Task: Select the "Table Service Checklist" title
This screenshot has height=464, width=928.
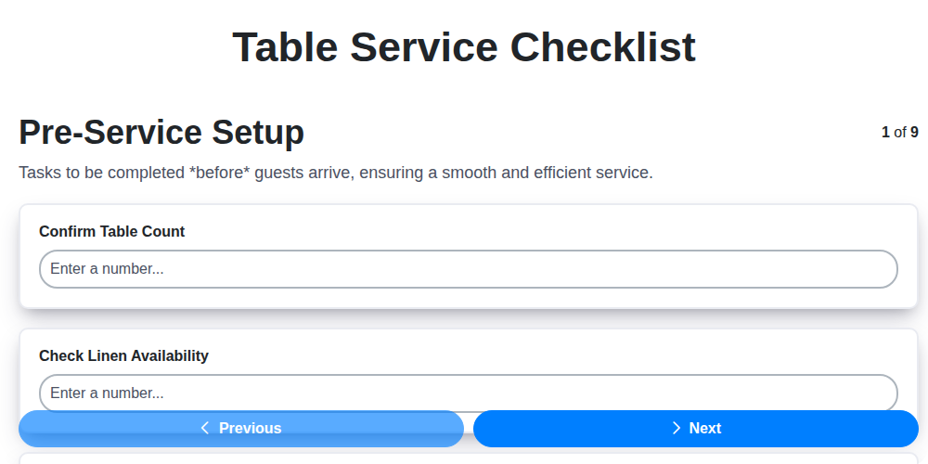Action: coord(464,47)
